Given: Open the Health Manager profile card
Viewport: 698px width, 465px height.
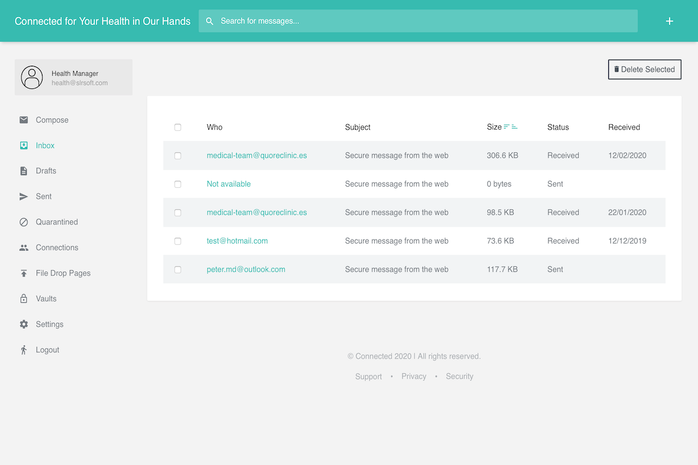Looking at the screenshot, I should (74, 77).
